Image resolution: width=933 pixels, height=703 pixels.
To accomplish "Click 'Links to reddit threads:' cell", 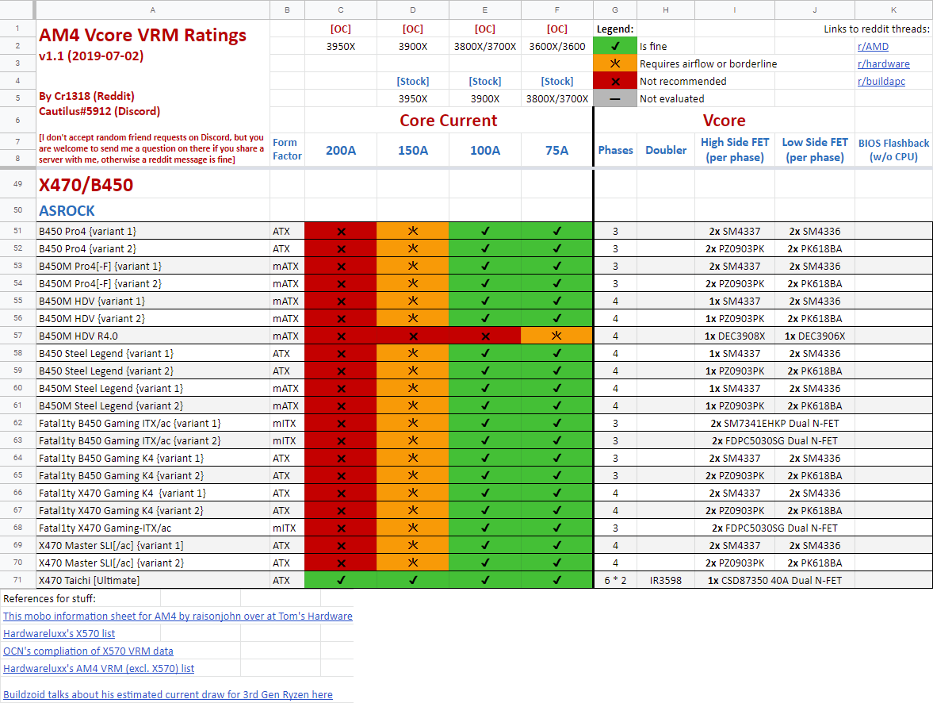I will click(x=877, y=29).
